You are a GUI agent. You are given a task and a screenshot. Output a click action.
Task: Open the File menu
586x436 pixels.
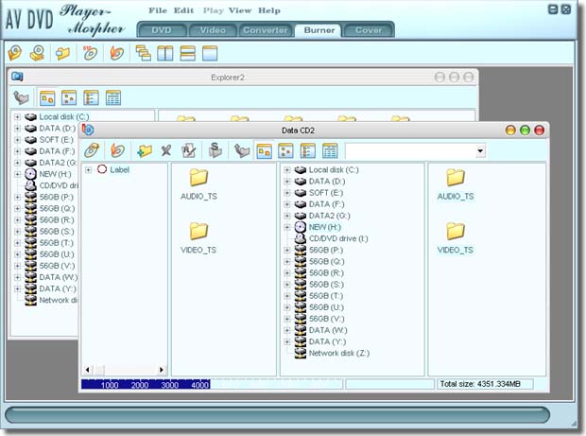click(x=158, y=10)
